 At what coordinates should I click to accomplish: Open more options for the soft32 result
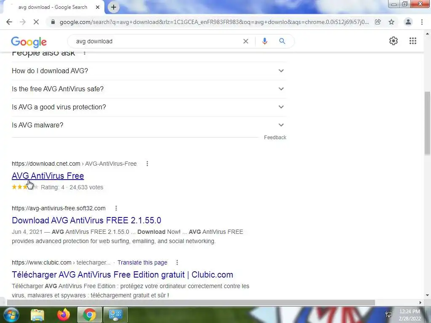[116, 208]
